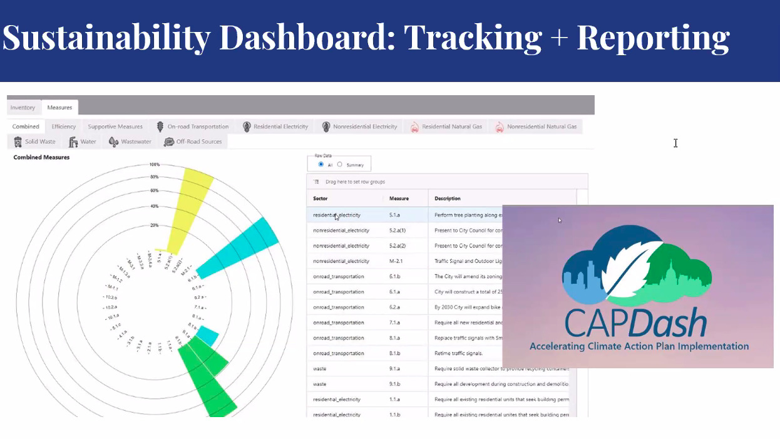Open the Nonresidential Electricity measures tab
780x439 pixels.
tap(360, 127)
